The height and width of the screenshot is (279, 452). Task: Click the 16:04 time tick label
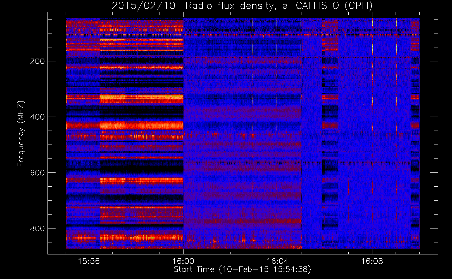pos(278,261)
